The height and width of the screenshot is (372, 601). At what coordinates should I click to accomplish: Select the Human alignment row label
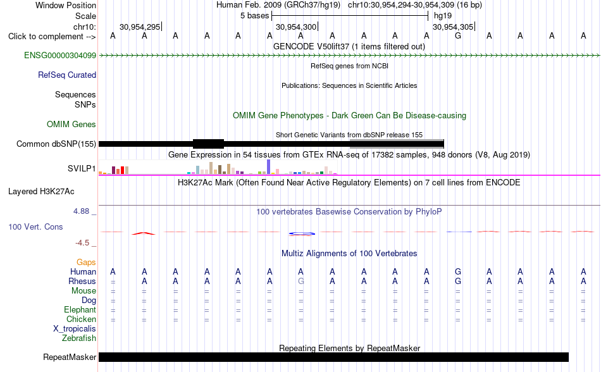pos(83,272)
